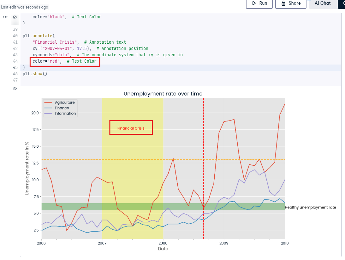Click the code cell drag handle dots
The width and height of the screenshot is (345, 260).
pos(5,17)
